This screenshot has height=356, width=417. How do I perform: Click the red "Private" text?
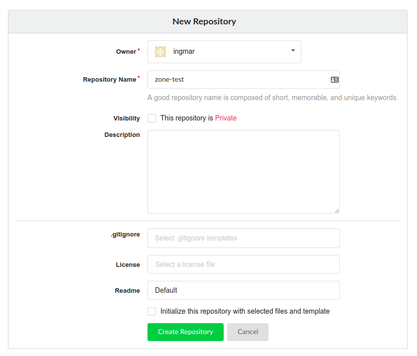point(226,119)
